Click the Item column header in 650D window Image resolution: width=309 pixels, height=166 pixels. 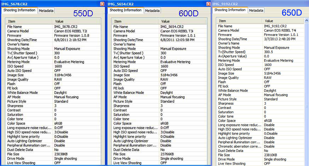[x=239, y=21]
